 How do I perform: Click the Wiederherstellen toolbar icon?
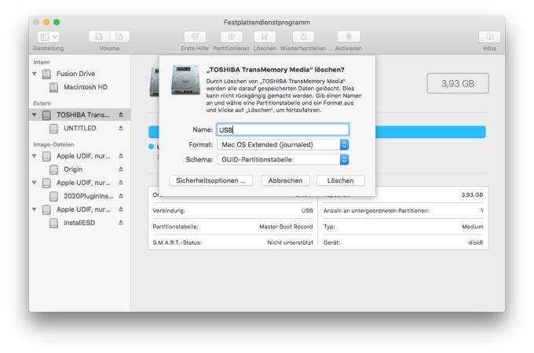pyautogui.click(x=303, y=37)
